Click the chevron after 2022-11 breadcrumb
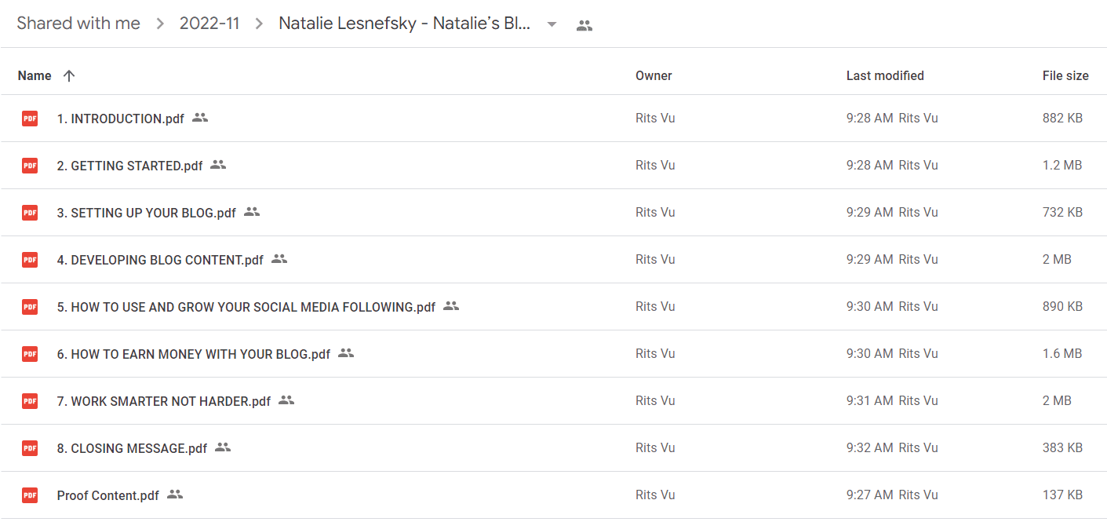Image resolution: width=1107 pixels, height=522 pixels. click(x=259, y=24)
